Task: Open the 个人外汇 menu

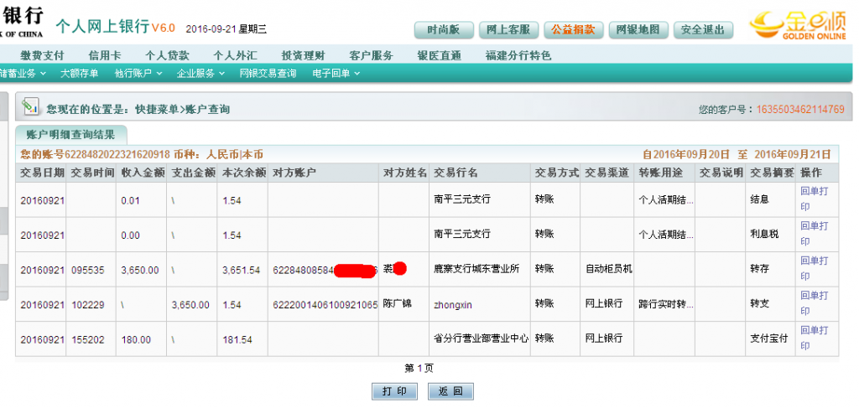Action: tap(235, 55)
